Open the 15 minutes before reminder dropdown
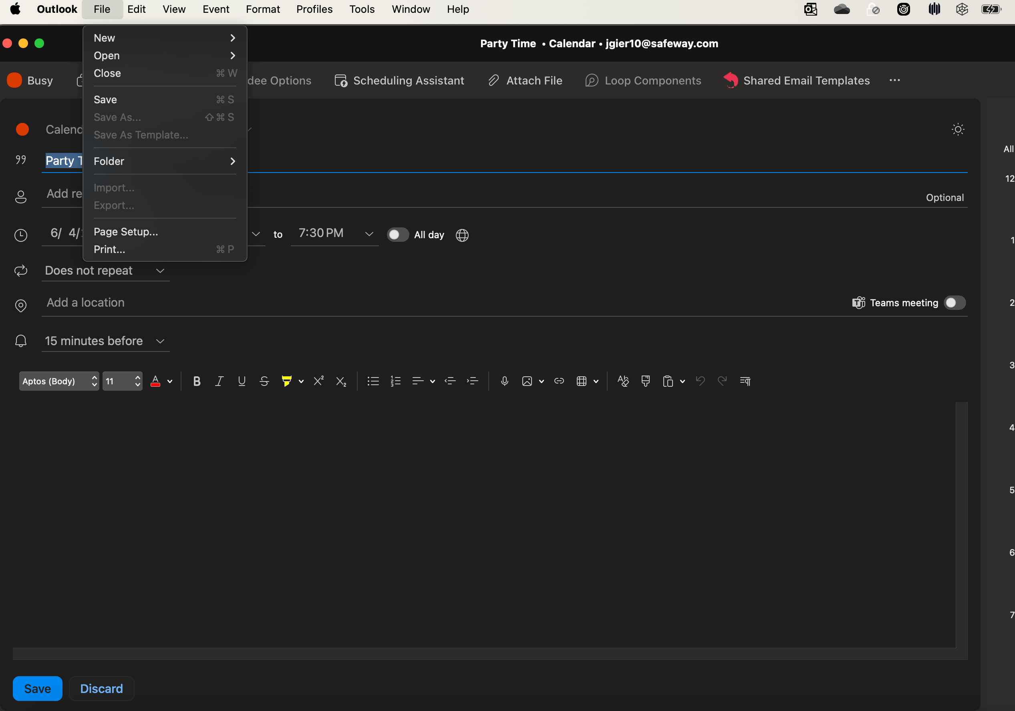 [105, 341]
